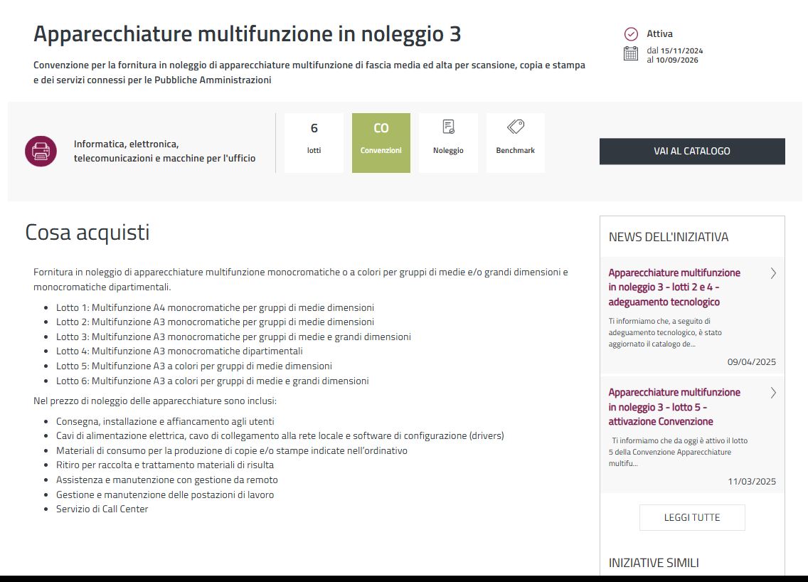Viewport: 808px width, 582px height.
Task: Click the calendar icon beside validity dates
Action: (630, 53)
